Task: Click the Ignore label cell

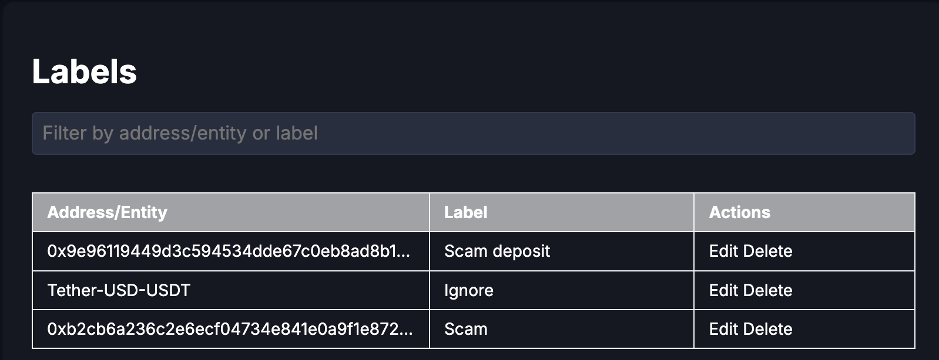Action: tap(468, 290)
